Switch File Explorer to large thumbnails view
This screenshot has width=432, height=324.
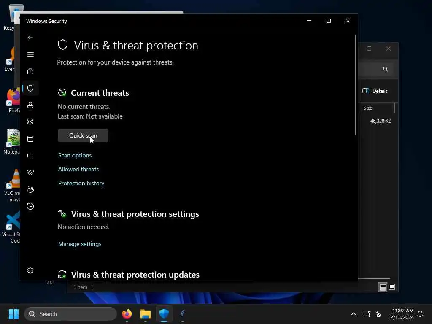(x=392, y=287)
